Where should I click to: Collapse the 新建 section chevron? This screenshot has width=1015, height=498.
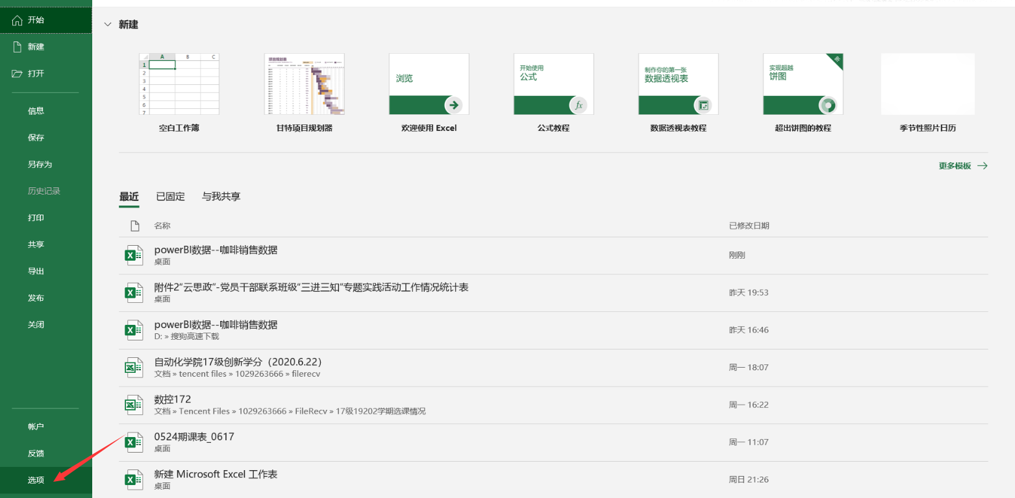tap(108, 25)
